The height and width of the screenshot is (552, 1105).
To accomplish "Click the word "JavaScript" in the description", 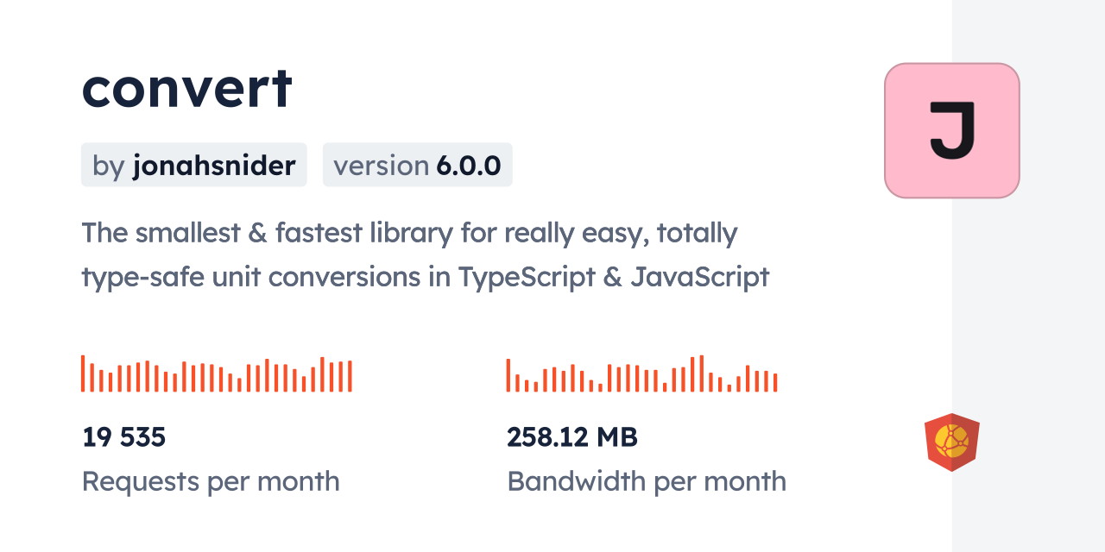I will [x=699, y=278].
